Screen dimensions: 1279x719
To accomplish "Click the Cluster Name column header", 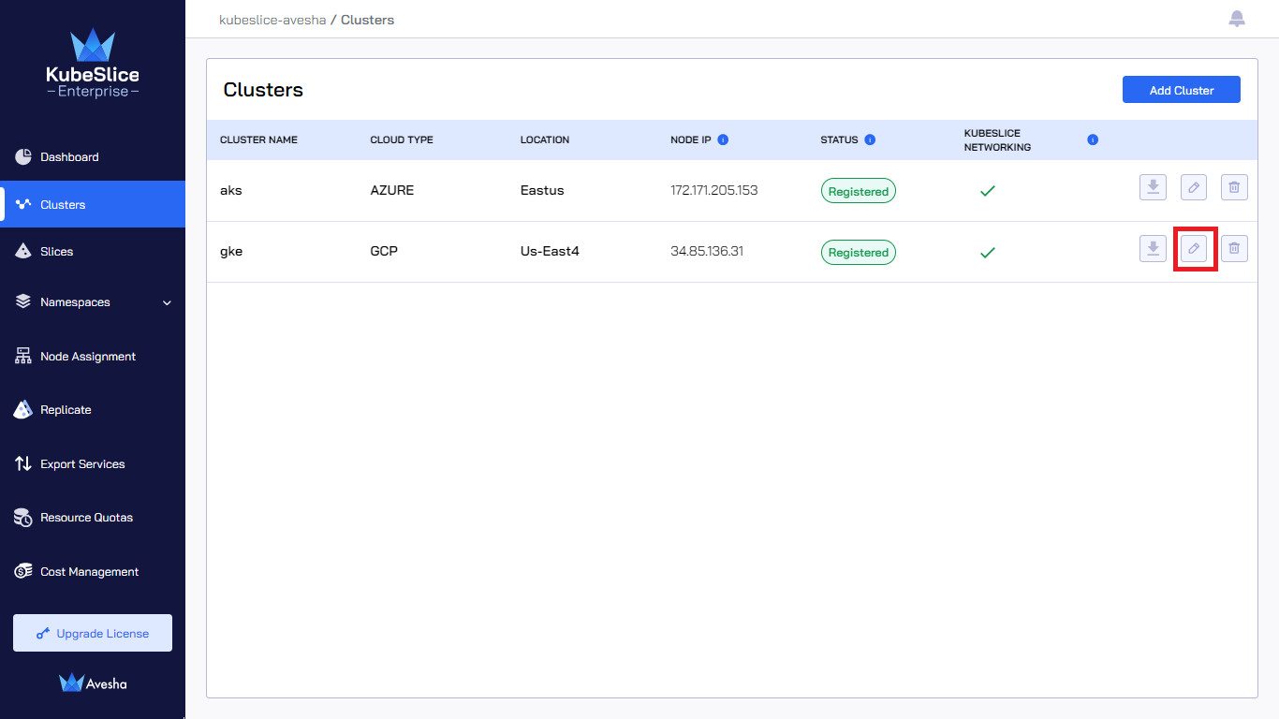I will [258, 139].
